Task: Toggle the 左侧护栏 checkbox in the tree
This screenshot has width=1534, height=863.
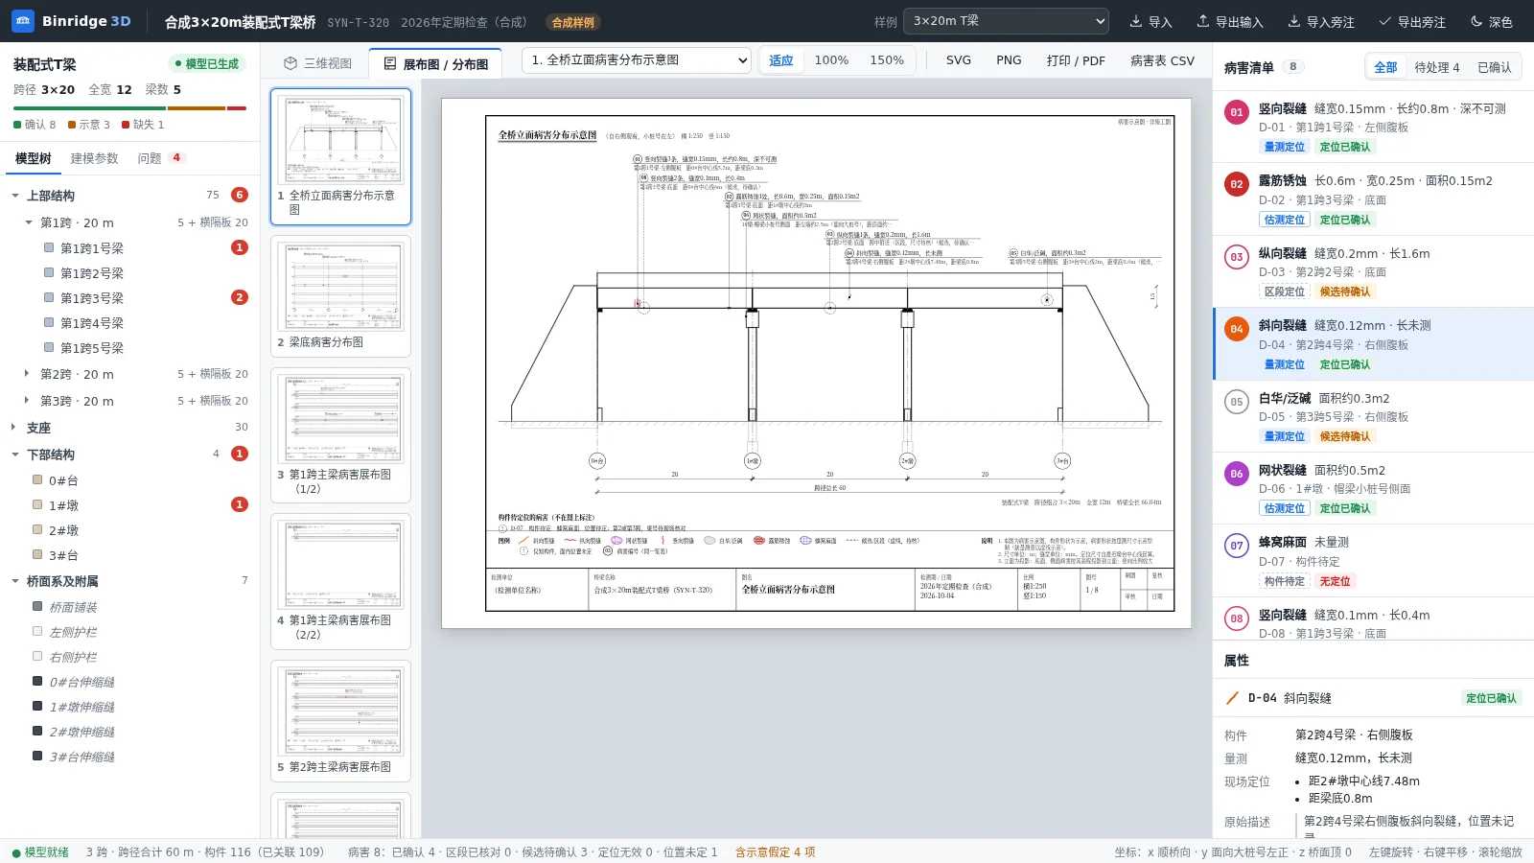Action: point(37,631)
